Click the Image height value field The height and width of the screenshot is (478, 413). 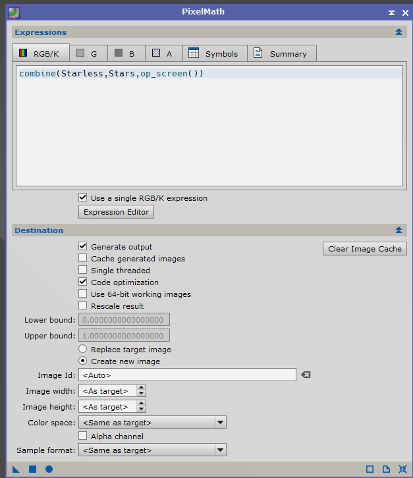(107, 407)
